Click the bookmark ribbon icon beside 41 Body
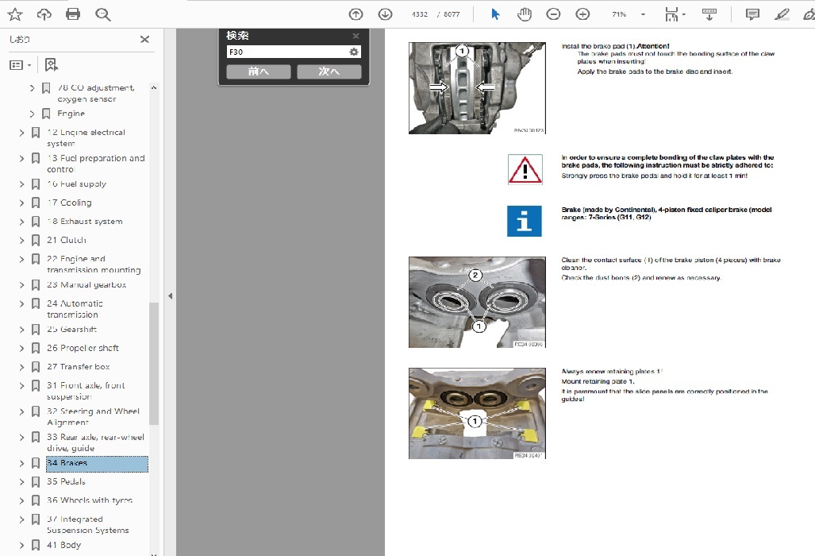 point(36,545)
